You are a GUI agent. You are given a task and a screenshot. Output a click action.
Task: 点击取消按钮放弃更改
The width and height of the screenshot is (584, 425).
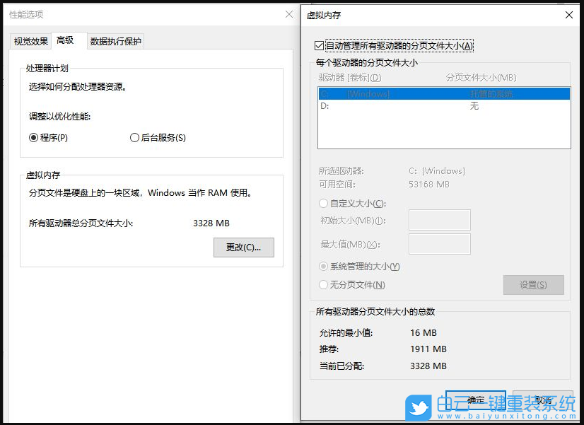(x=542, y=400)
